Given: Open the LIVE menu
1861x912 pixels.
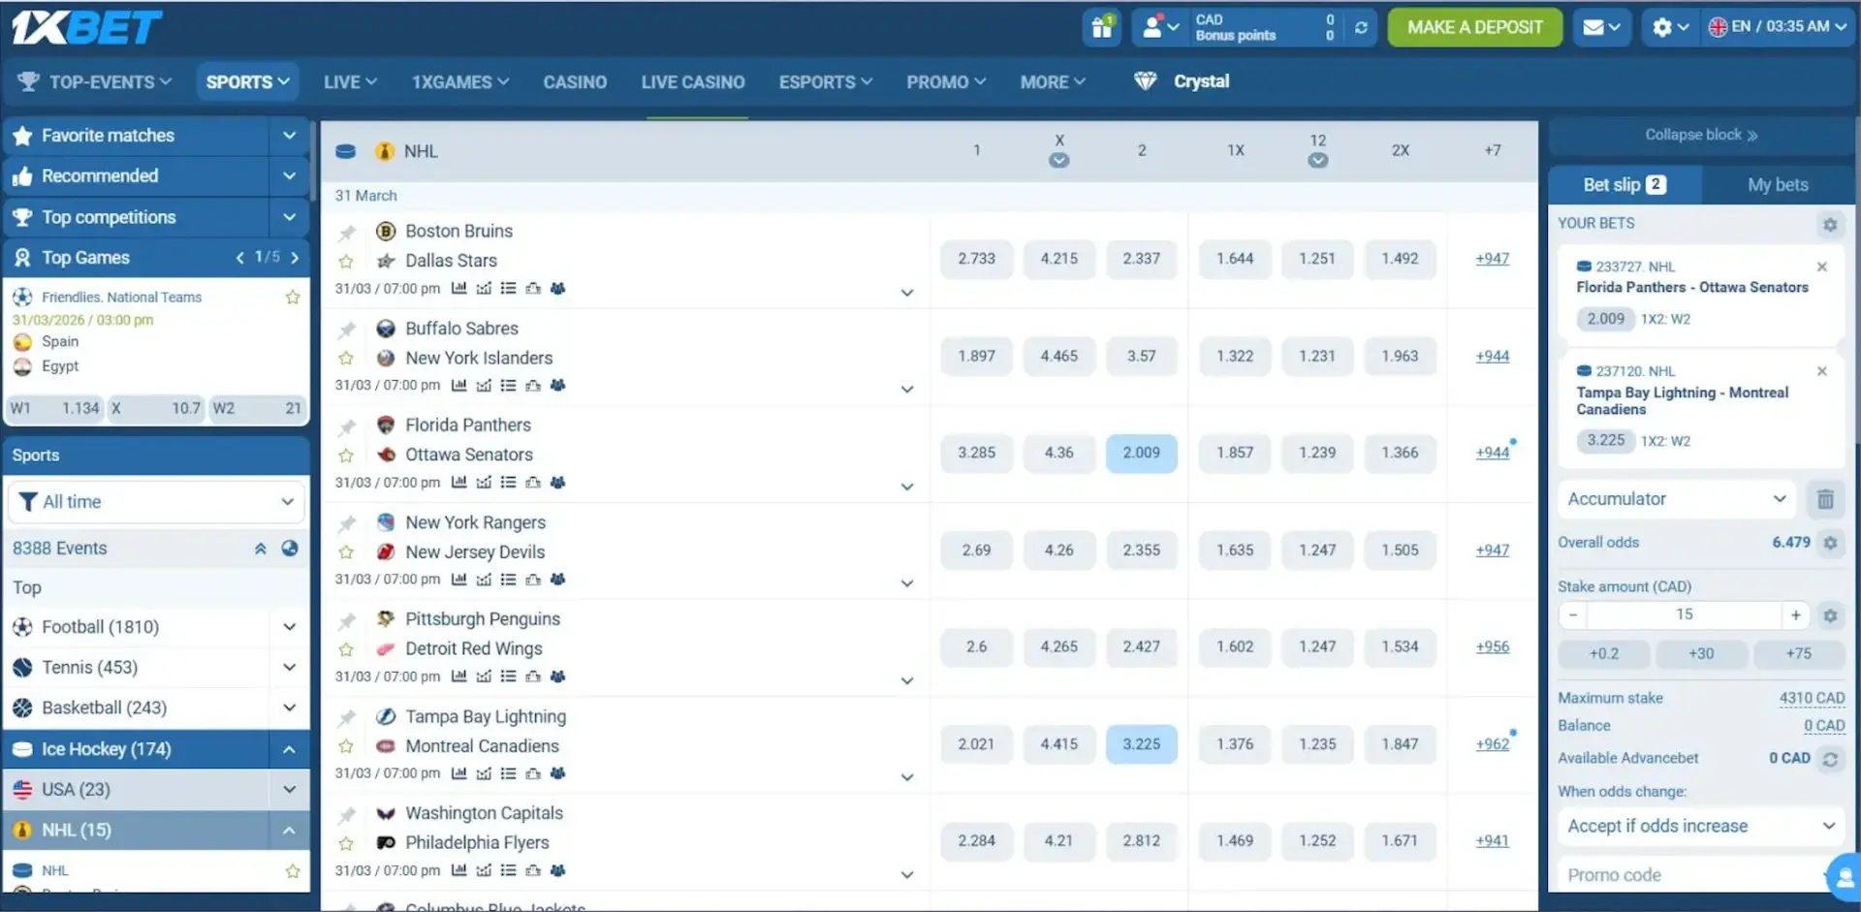Looking at the screenshot, I should click(x=350, y=82).
